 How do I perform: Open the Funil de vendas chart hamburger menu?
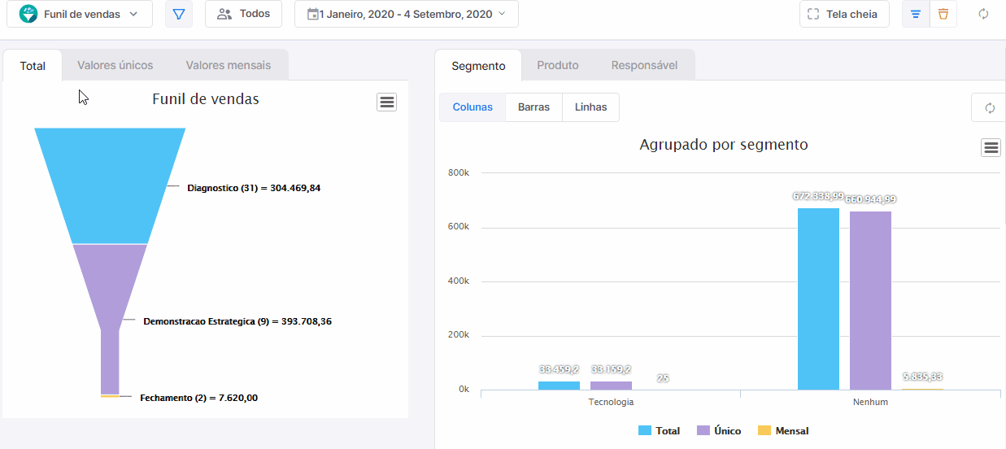coord(386,102)
